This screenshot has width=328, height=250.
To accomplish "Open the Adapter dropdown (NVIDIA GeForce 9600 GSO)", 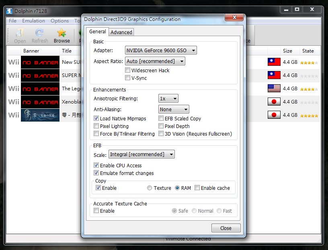I will (x=161, y=50).
